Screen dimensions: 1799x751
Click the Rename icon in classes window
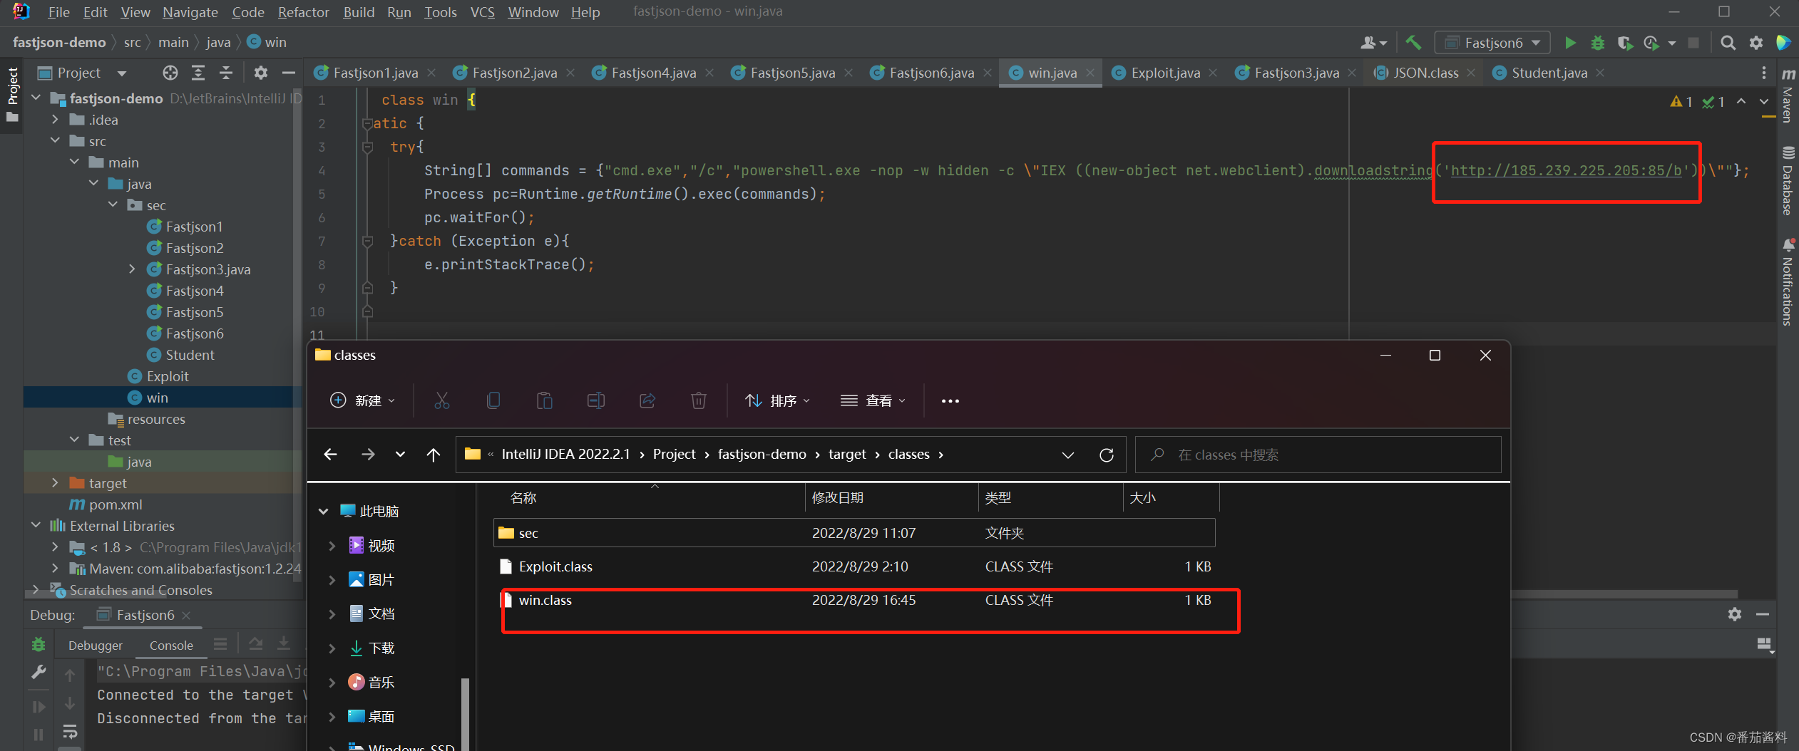(x=596, y=400)
